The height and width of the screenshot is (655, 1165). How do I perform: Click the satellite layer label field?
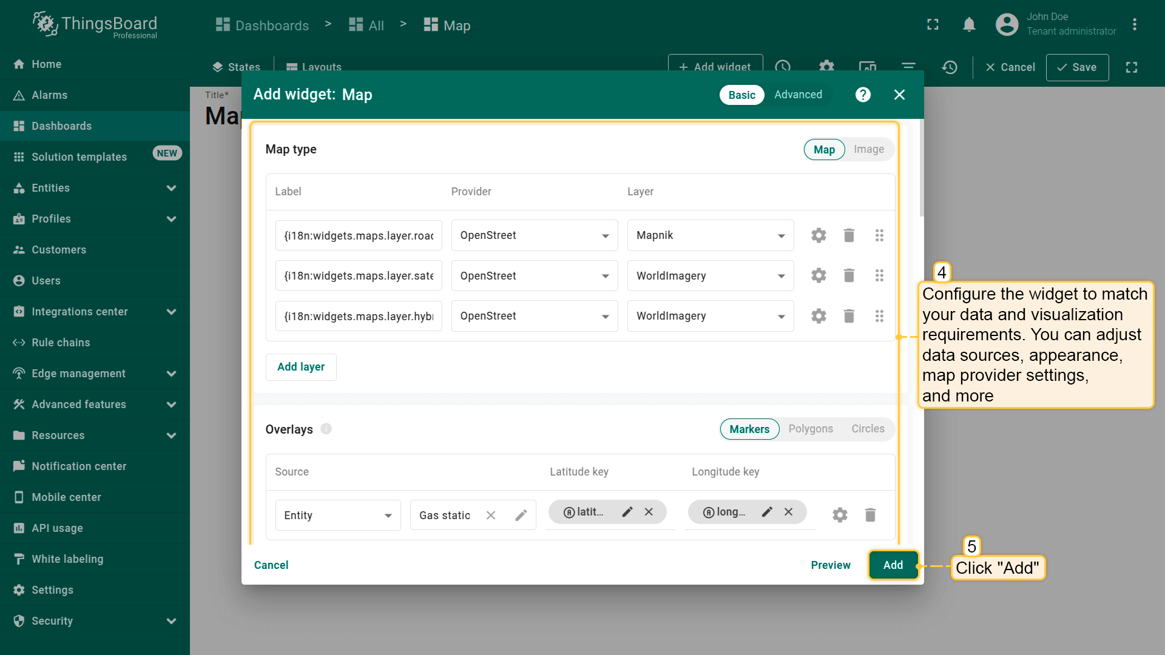tap(359, 276)
